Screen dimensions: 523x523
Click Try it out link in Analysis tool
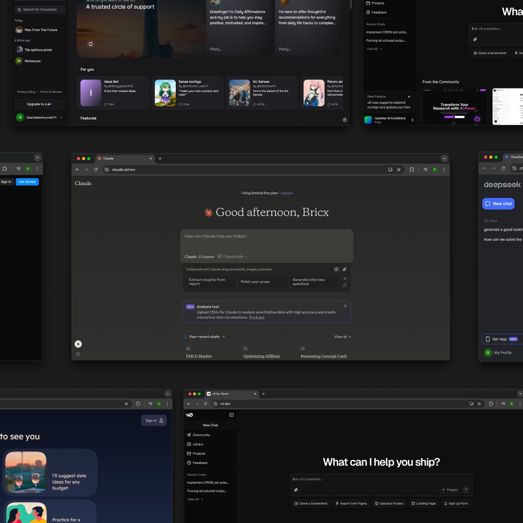click(257, 317)
